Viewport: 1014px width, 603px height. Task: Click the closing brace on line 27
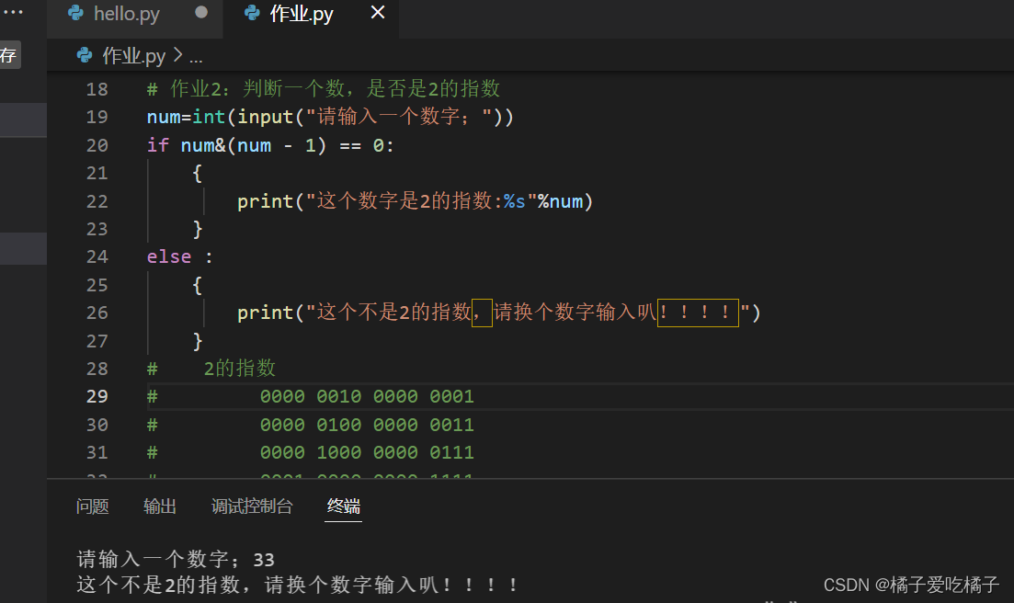198,341
